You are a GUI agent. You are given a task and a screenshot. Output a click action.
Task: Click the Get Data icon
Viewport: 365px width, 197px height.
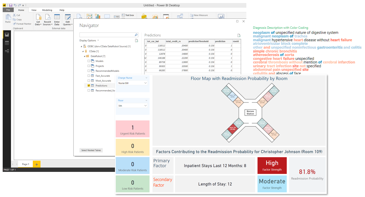pyautogui.click(x=38, y=17)
